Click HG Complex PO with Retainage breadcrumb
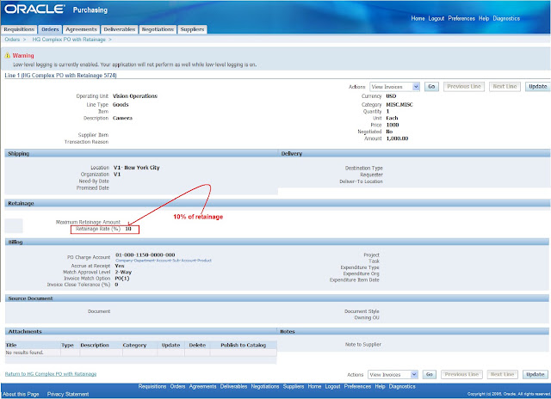 [69, 40]
